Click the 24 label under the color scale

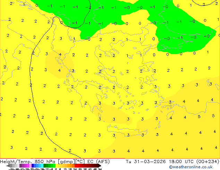[75, 169]
